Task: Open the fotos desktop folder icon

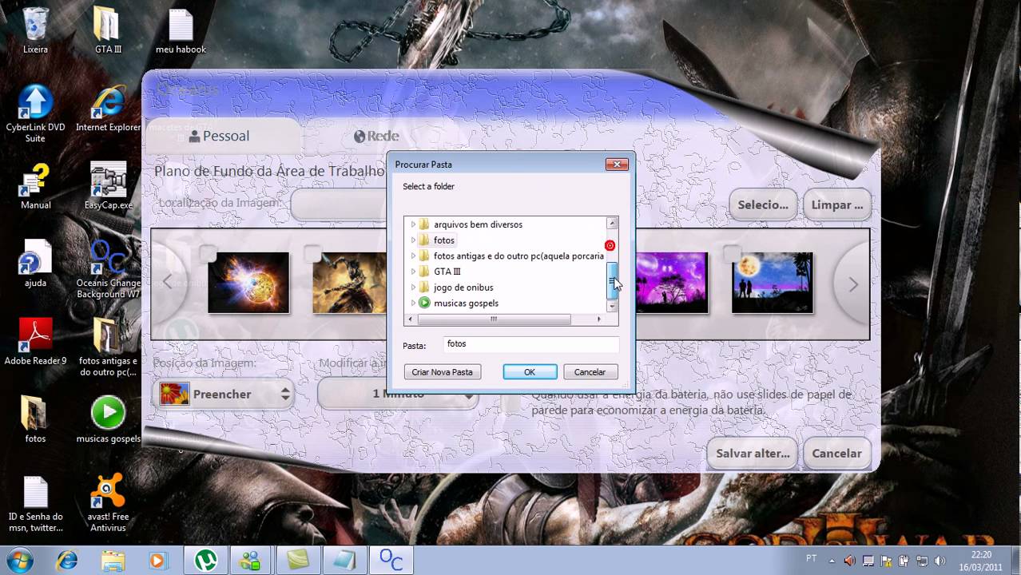Action: (x=35, y=419)
